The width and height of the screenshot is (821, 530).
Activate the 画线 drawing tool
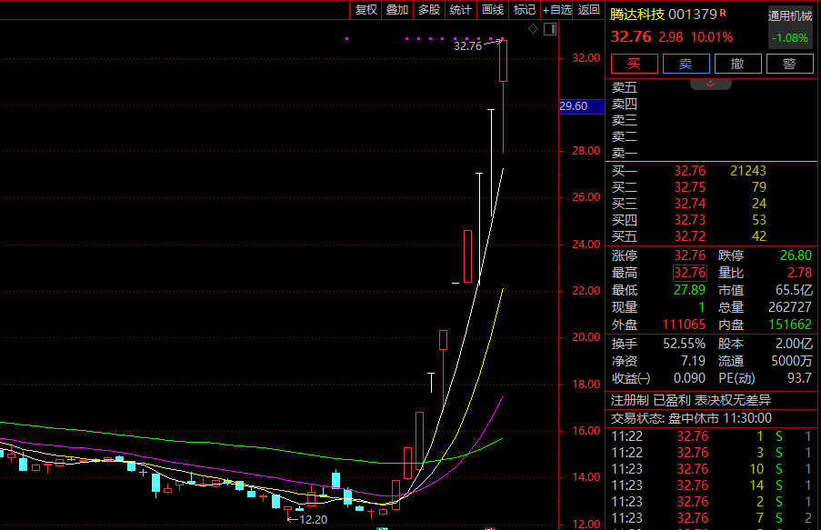point(492,10)
